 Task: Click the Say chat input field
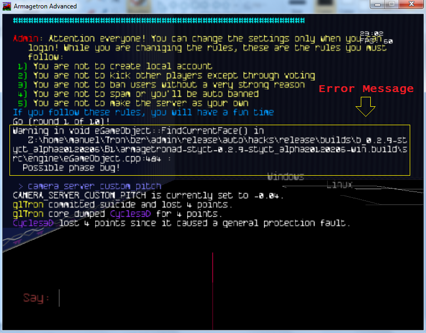coord(158,299)
